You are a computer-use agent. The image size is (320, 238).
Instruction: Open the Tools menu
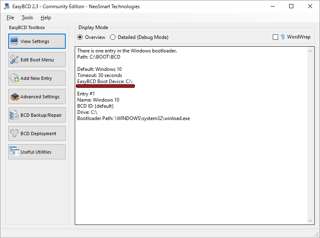click(28, 18)
